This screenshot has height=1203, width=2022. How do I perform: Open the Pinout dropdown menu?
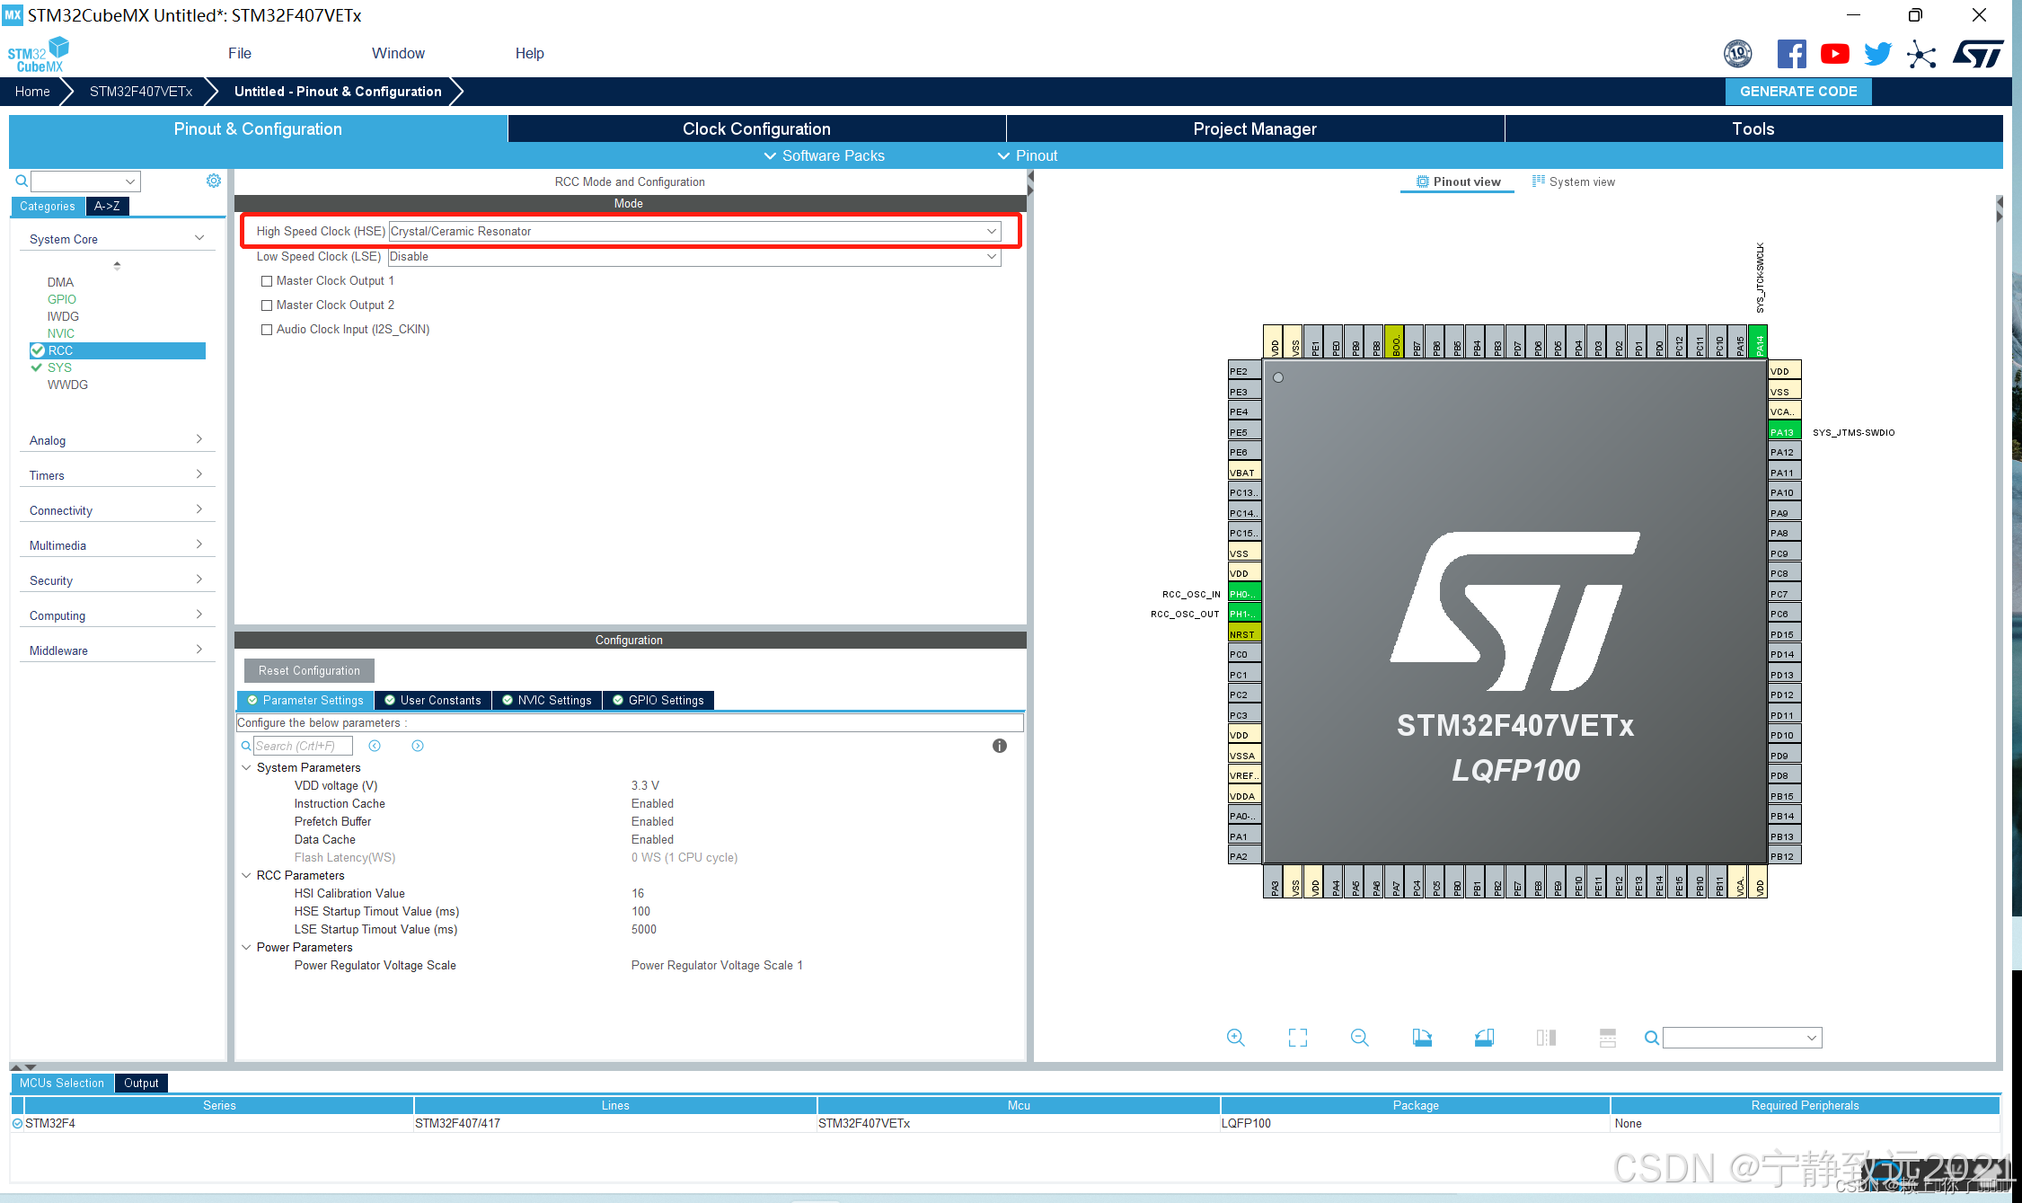click(1028, 155)
